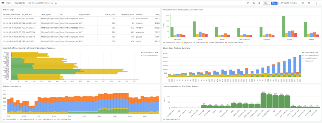Screen dimensions: 322x123
Task: Save the dashboard using the disk icon
Action: (254, 3)
